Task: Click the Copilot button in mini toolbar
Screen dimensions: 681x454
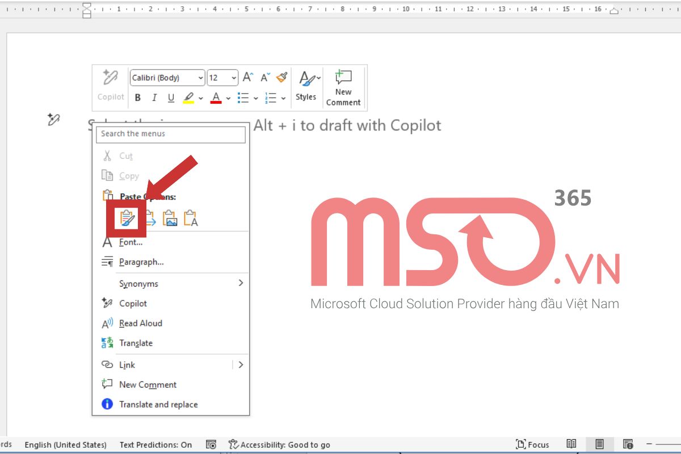Action: (111, 86)
